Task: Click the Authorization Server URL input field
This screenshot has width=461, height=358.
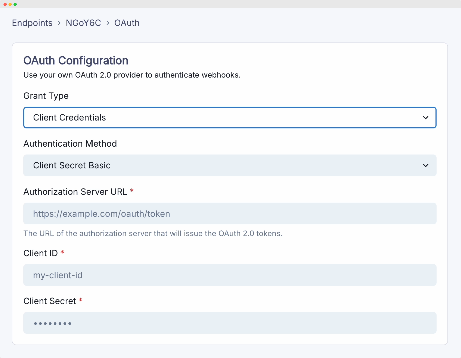Action: (230, 213)
